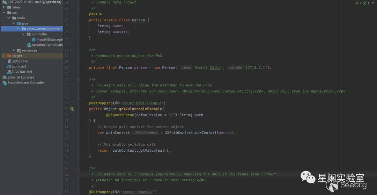Click the up arrow beside the inspection counts
The image size is (377, 195).
coord(374,3)
